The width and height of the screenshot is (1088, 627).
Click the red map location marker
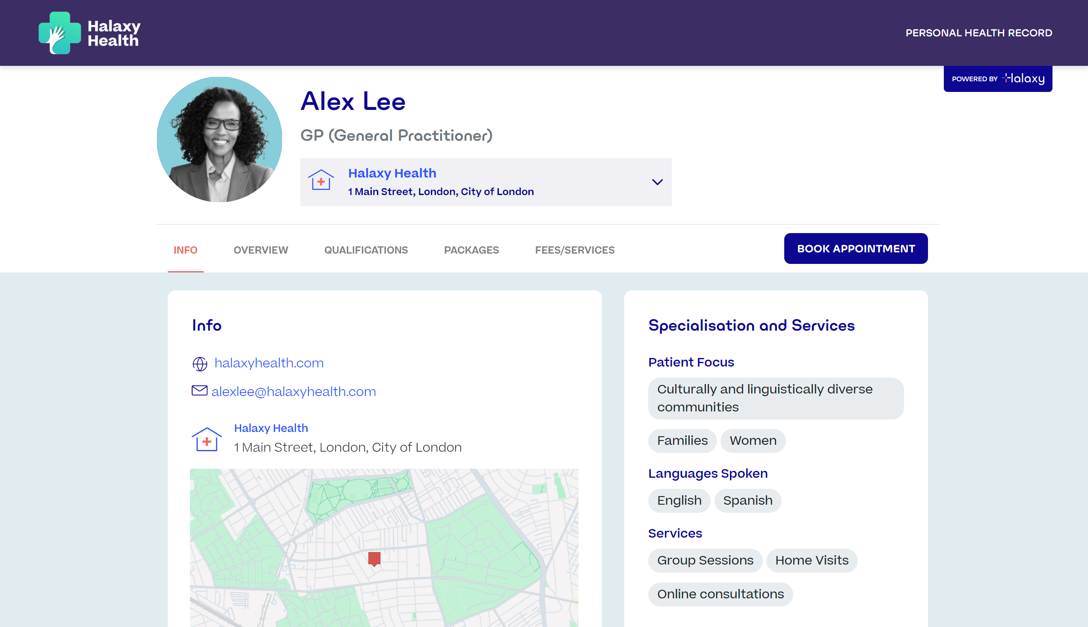[374, 559]
